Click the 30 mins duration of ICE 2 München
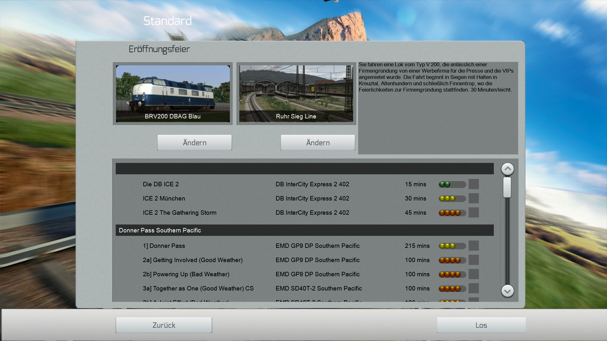This screenshot has width=607, height=341. [x=415, y=198]
